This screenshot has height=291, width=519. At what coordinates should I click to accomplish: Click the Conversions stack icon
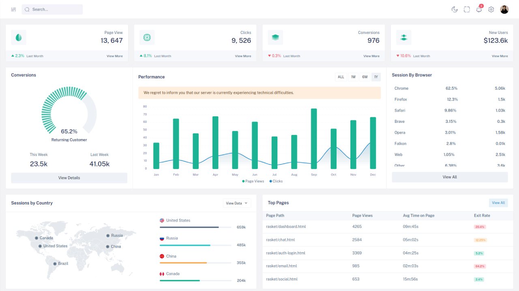(x=275, y=37)
